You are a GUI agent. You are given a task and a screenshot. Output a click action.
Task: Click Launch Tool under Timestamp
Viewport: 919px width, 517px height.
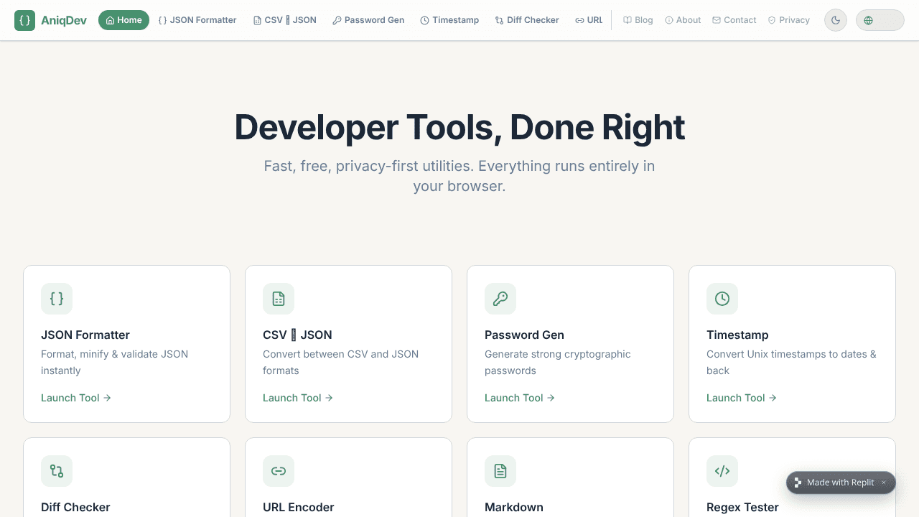[742, 398]
